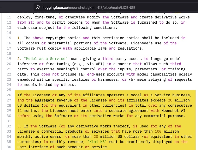Screen dimensions: 198x150
Task: Click "monthly active users," on line 34
Action: pyautogui.click(x=40, y=137)
